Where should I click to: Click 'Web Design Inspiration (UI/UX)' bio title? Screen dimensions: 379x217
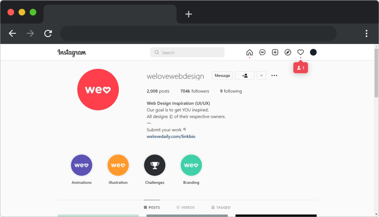click(x=178, y=103)
